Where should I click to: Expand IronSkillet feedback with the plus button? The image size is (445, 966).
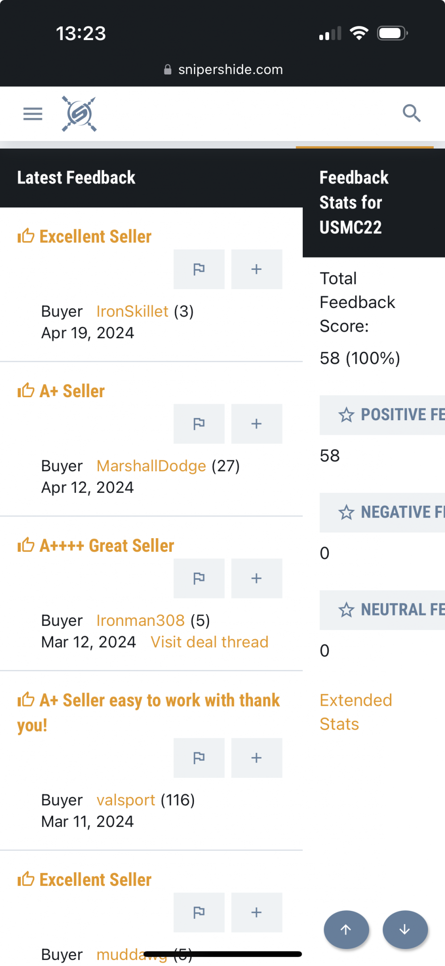click(x=257, y=269)
